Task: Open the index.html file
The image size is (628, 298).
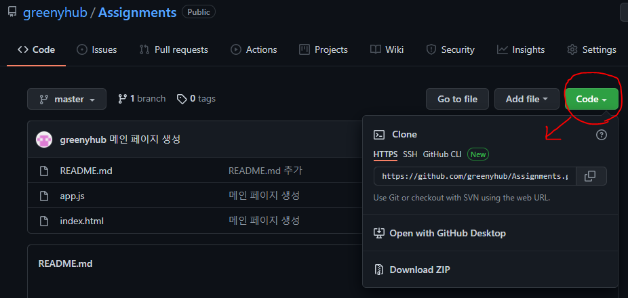Action: [81, 221]
